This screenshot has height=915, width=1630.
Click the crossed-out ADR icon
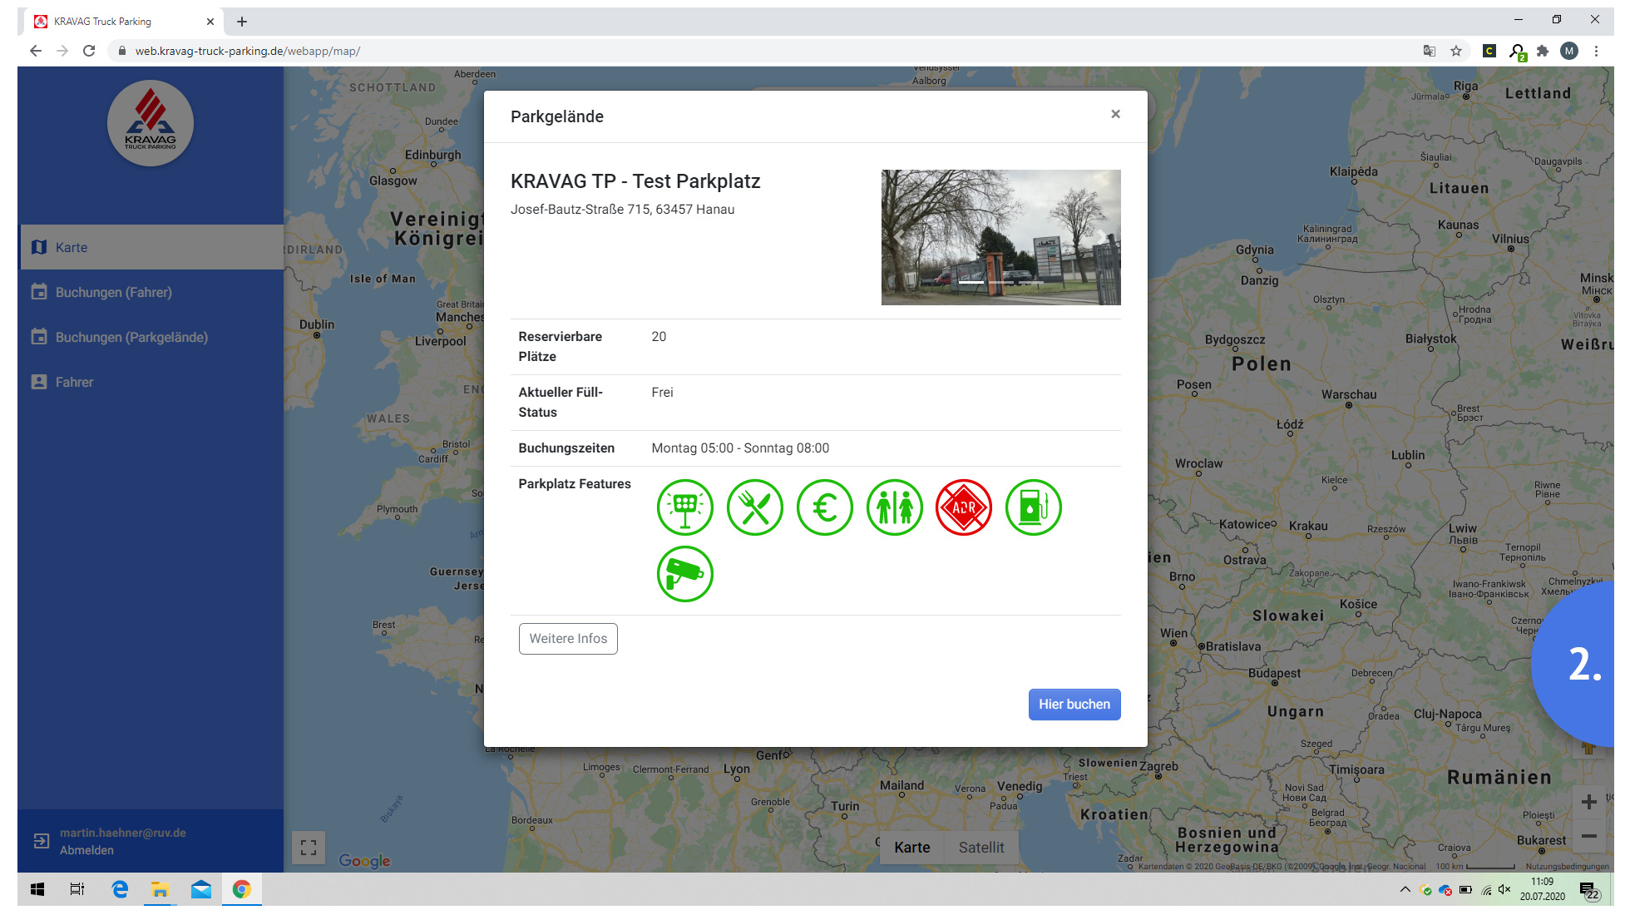tap(964, 507)
